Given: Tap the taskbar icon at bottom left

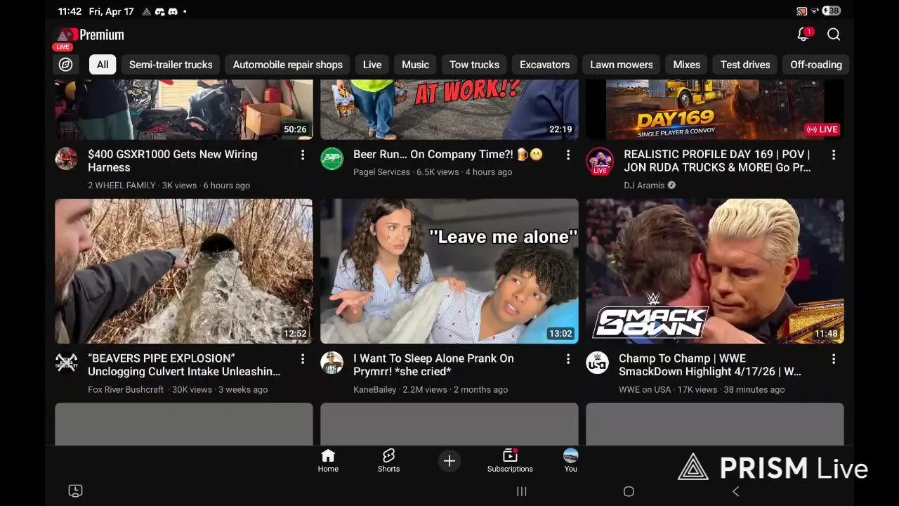Looking at the screenshot, I should [x=75, y=491].
